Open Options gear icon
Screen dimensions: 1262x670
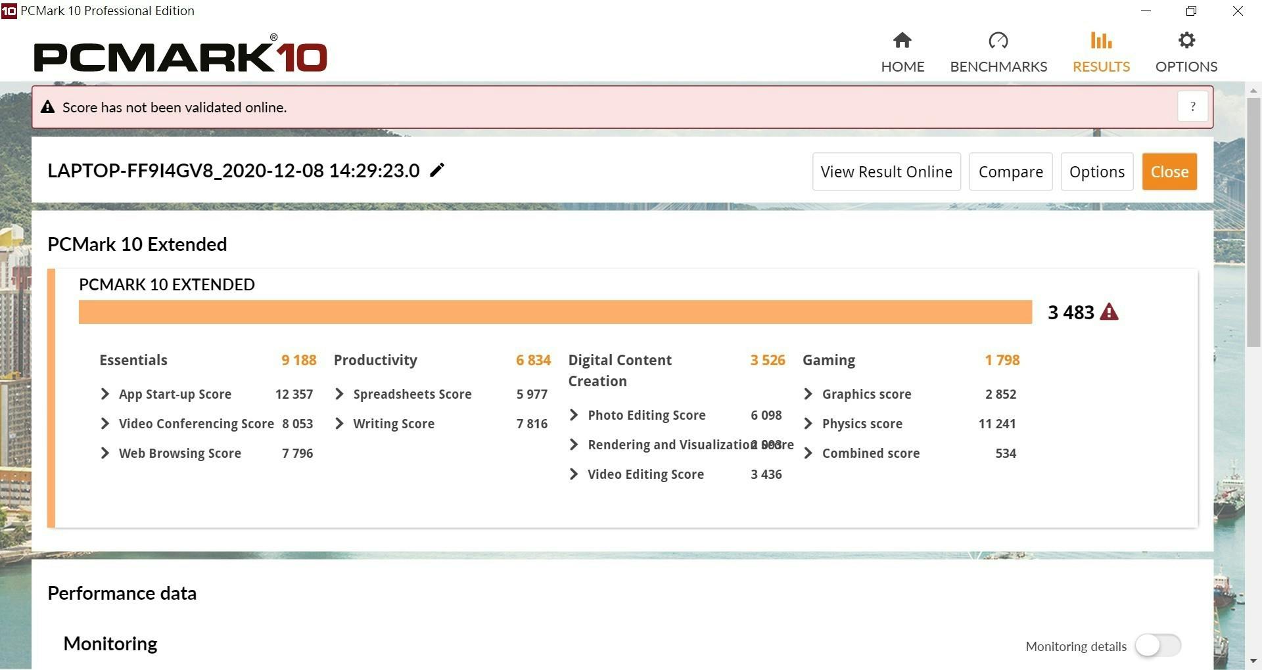pyautogui.click(x=1186, y=41)
